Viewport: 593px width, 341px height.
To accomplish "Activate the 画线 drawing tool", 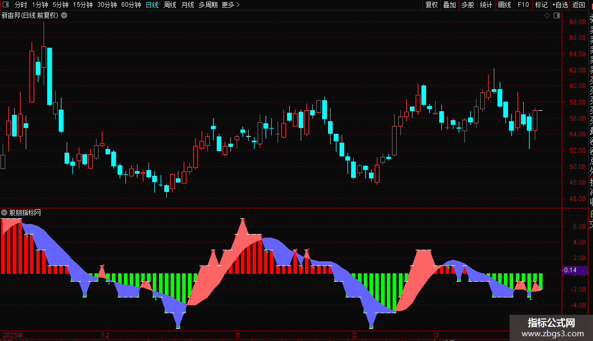I will coord(504,5).
